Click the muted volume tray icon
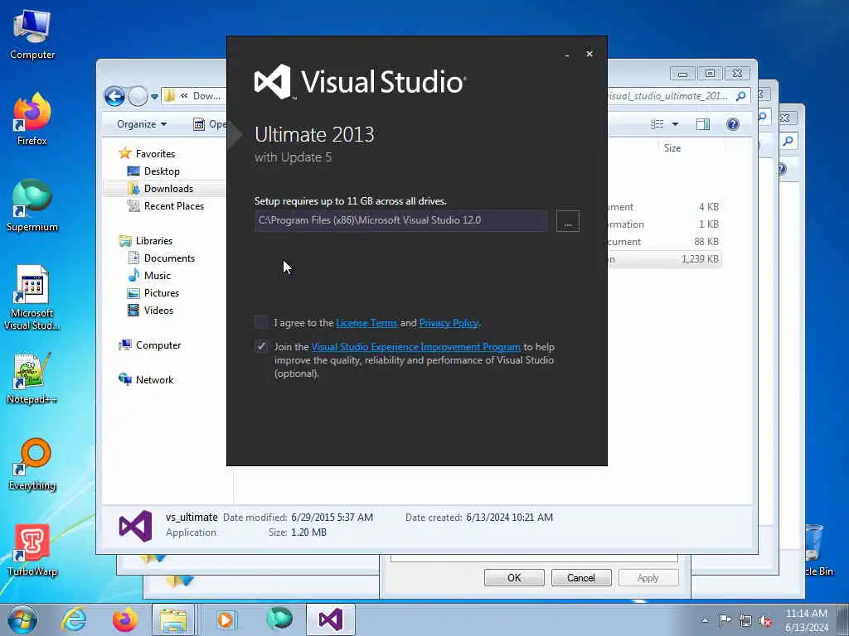849x636 pixels. (x=765, y=621)
